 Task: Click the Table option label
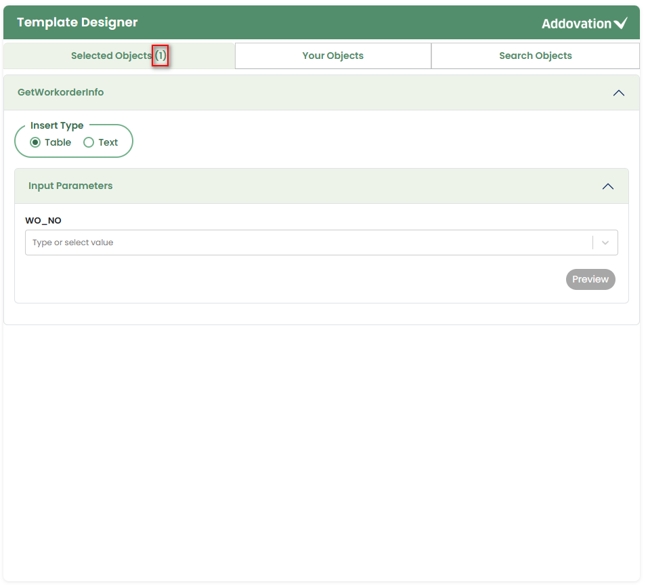pos(58,142)
